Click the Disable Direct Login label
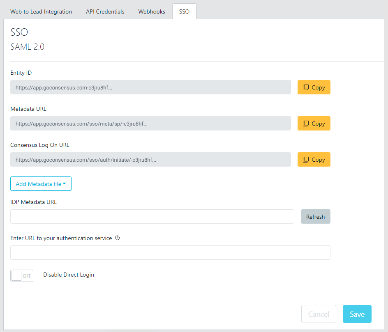 tap(69, 275)
